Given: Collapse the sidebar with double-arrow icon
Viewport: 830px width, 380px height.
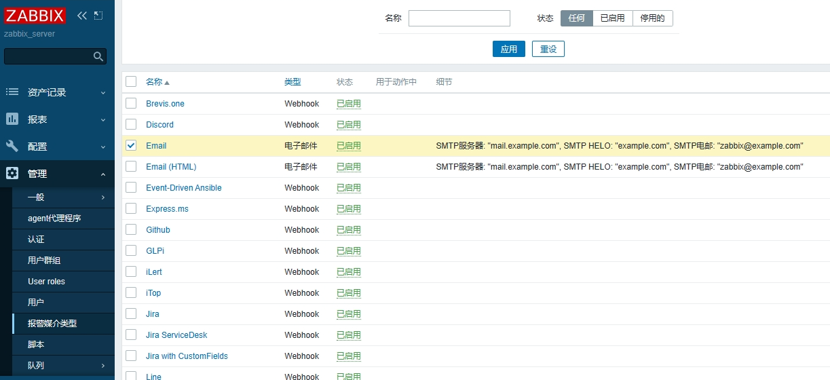Looking at the screenshot, I should tap(82, 16).
